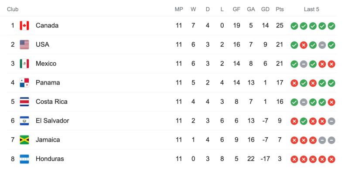Open the Costa Rica flag icon

(x=24, y=102)
